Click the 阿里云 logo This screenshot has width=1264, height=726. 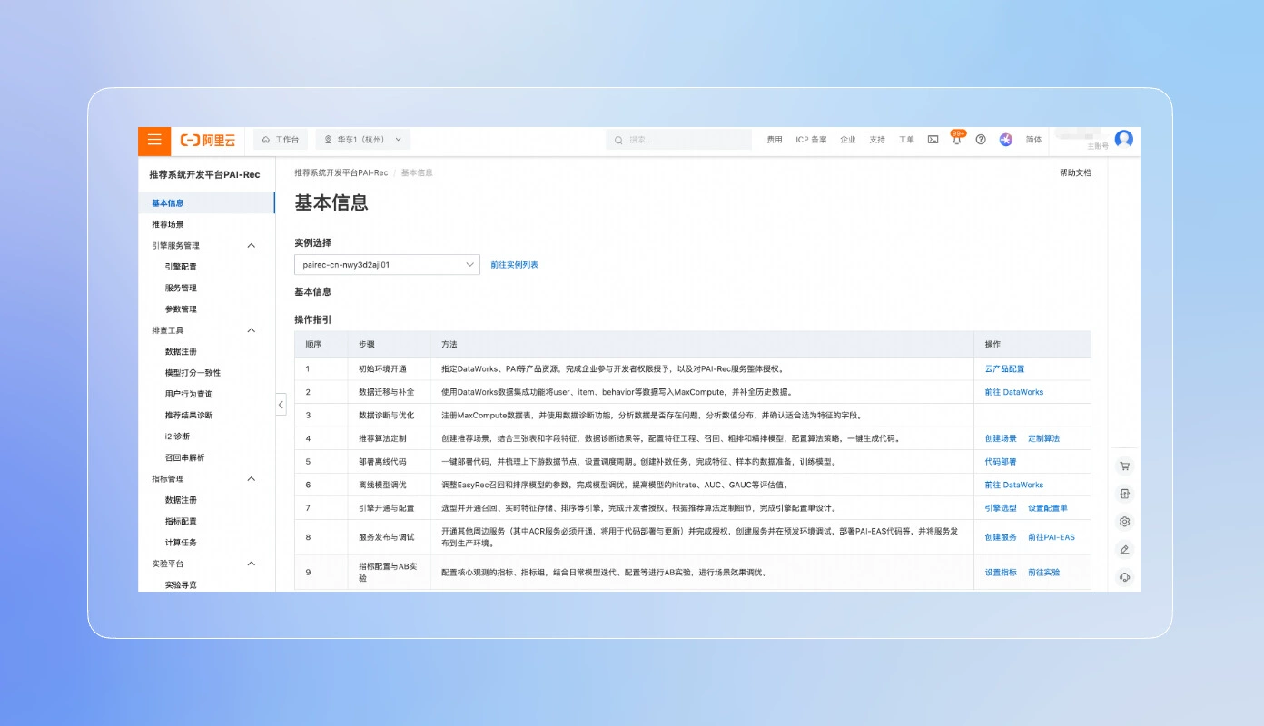208,140
